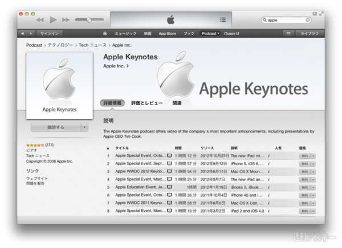Show info for iBooks 2 episode
The height and width of the screenshot is (248, 342).
[268, 187]
